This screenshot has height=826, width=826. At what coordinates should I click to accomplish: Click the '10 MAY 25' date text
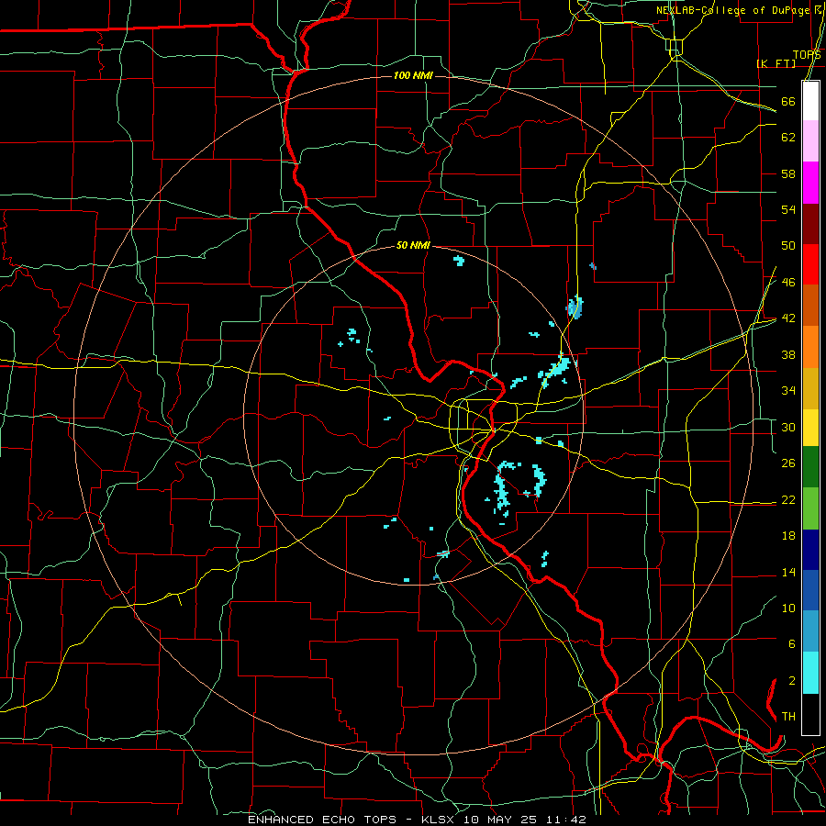[x=500, y=820]
